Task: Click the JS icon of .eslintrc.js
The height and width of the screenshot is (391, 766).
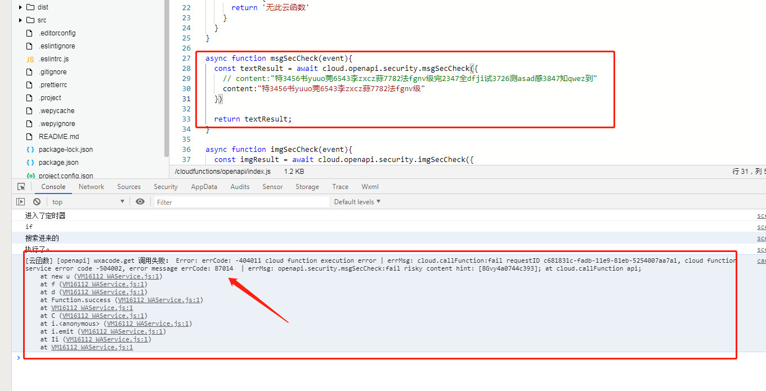Action: 30,59
